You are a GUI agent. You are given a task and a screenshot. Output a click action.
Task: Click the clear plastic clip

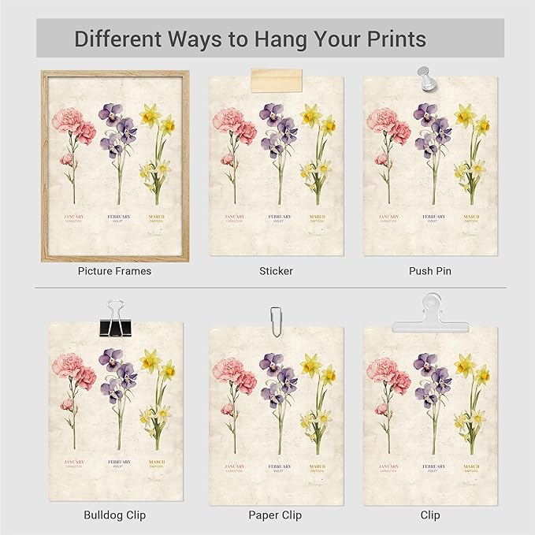coord(431,314)
